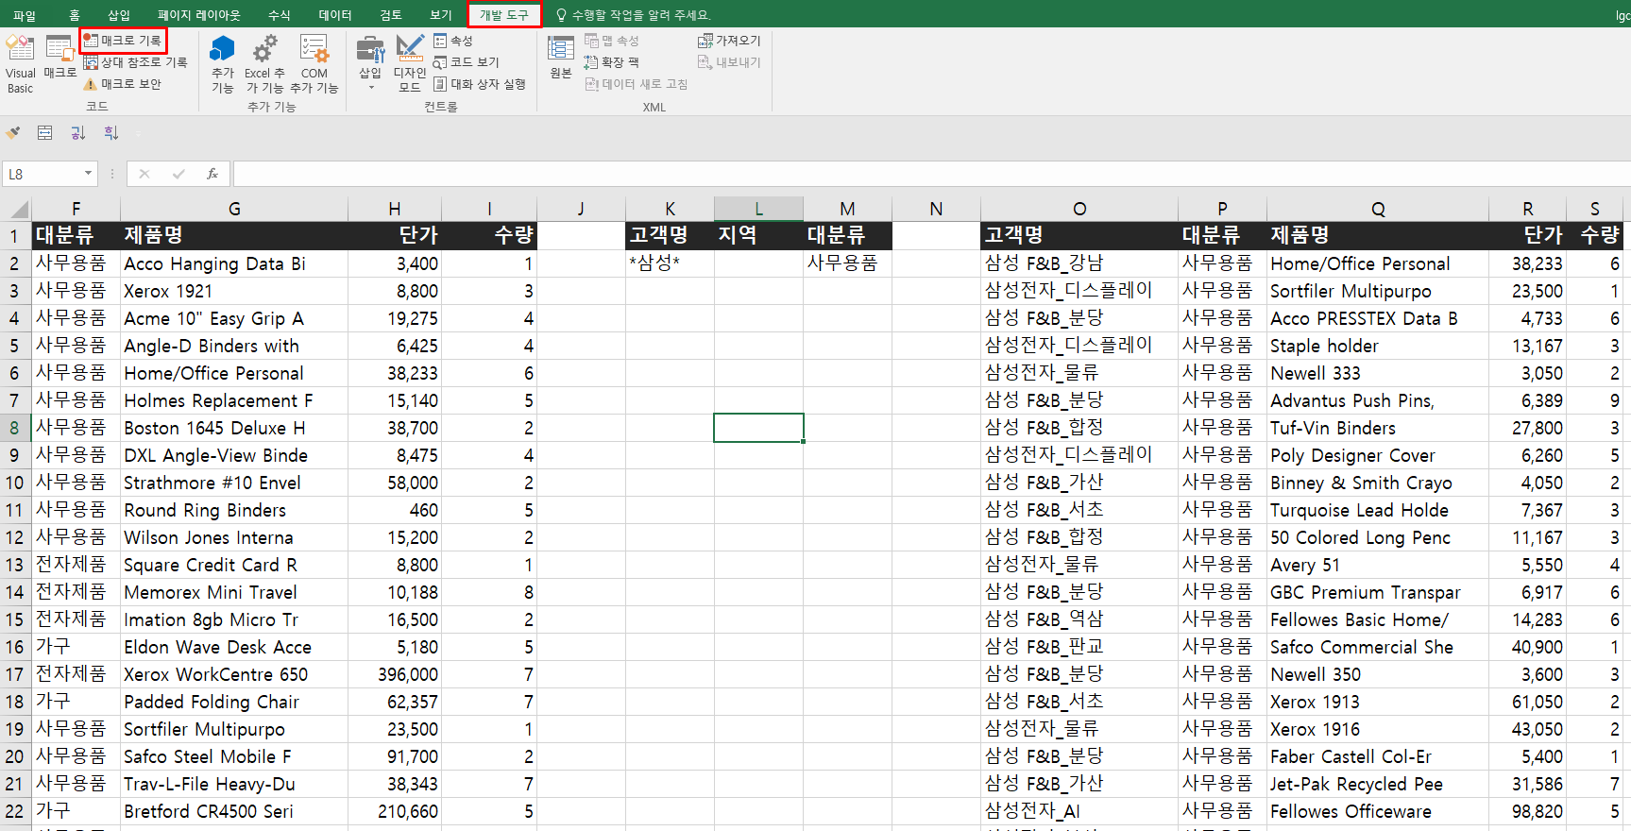Switch to the 검토 (Review) tab
This screenshot has width=1631, height=831.
tap(390, 15)
